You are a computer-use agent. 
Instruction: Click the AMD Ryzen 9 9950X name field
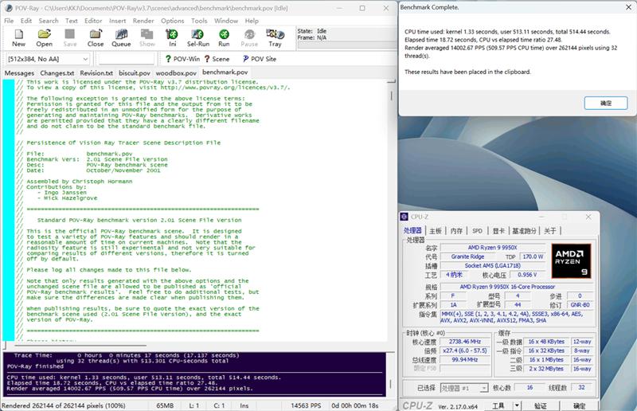492,248
